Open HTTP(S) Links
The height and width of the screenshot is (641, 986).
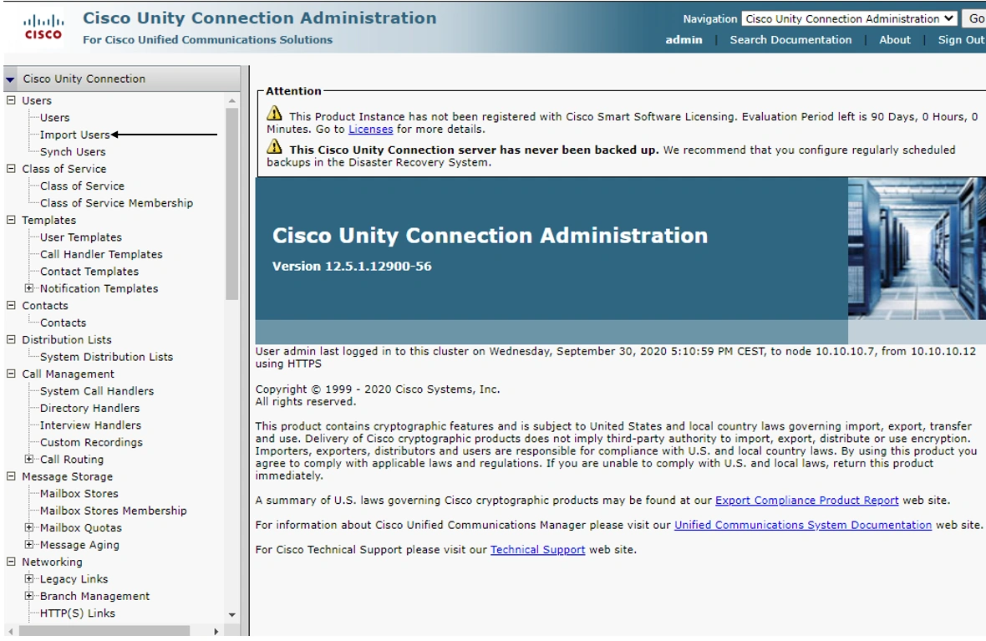click(x=78, y=613)
